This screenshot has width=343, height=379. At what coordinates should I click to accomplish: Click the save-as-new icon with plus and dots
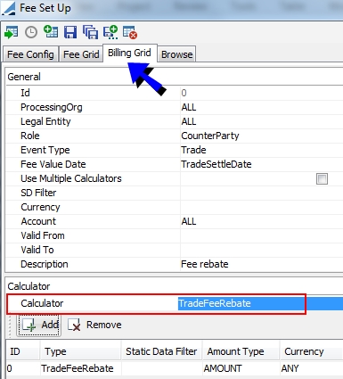click(110, 32)
